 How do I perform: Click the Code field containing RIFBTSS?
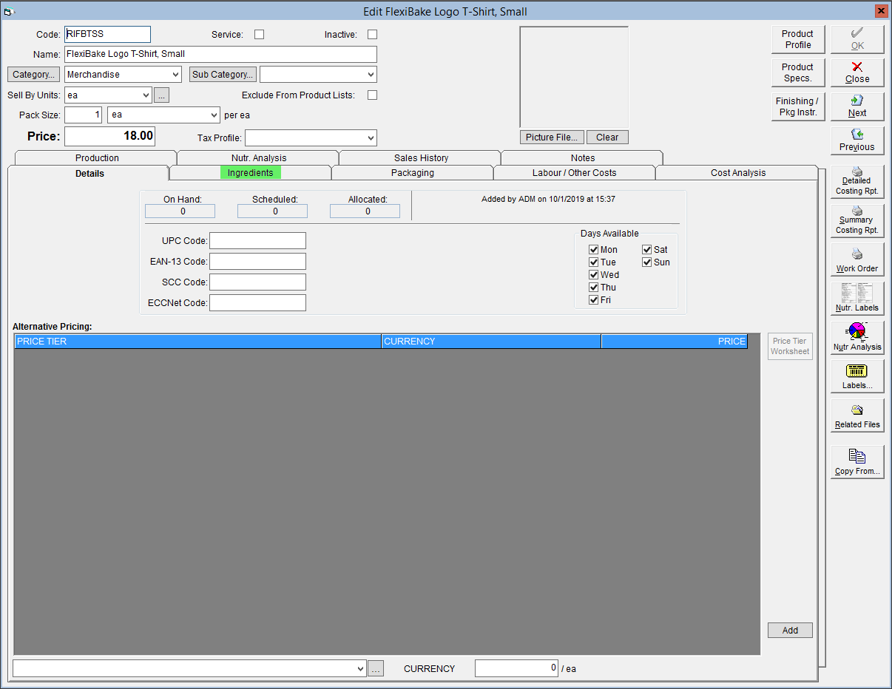(107, 34)
